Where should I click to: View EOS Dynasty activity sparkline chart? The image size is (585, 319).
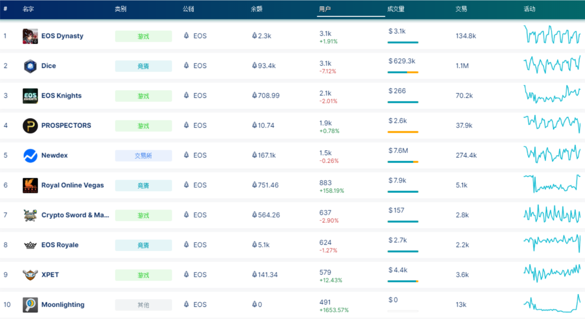pyautogui.click(x=552, y=34)
